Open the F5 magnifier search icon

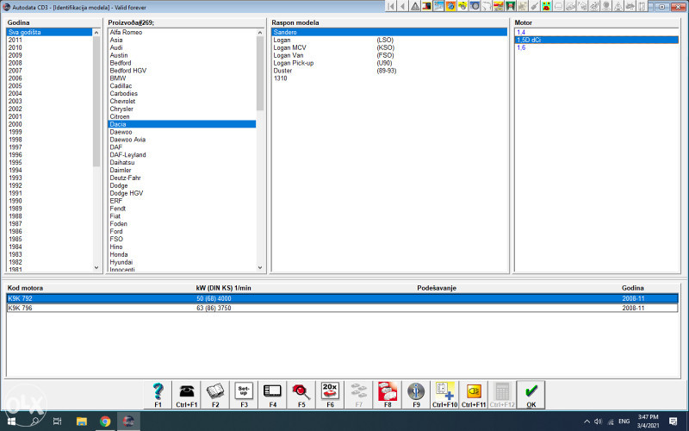(x=301, y=395)
